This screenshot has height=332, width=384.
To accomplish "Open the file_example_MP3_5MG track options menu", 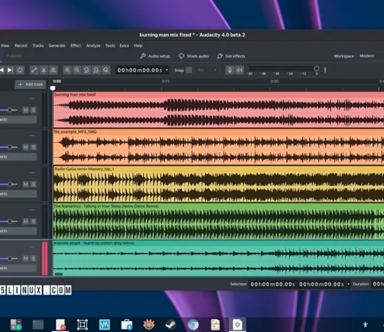I will [x=32, y=136].
